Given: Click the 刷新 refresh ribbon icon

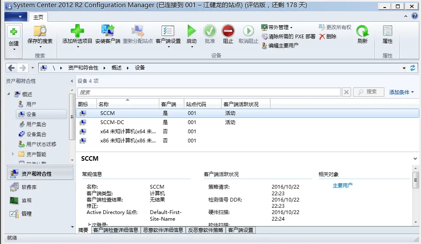Looking at the screenshot, I should point(362,31).
